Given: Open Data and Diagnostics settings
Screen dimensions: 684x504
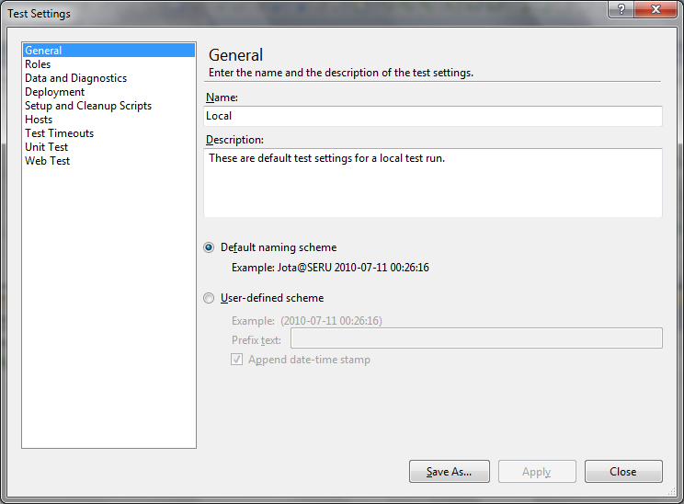Looking at the screenshot, I should (76, 78).
